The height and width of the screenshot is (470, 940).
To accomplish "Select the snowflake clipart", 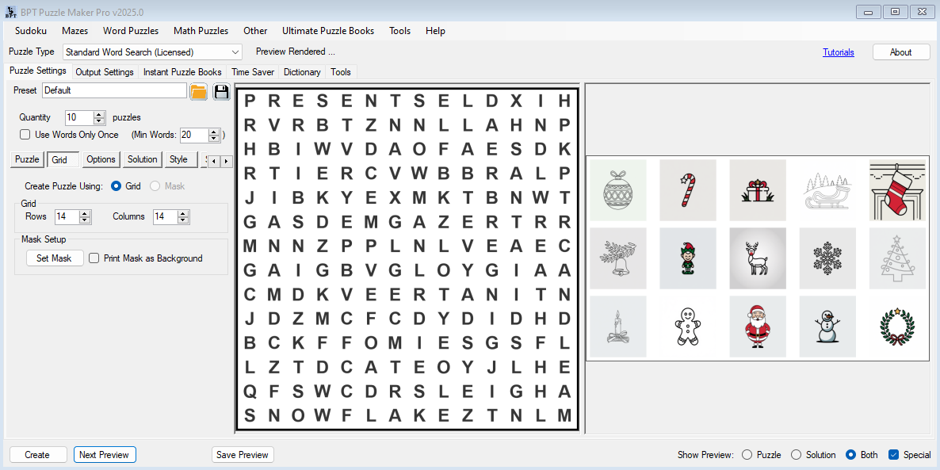I will pos(827,258).
